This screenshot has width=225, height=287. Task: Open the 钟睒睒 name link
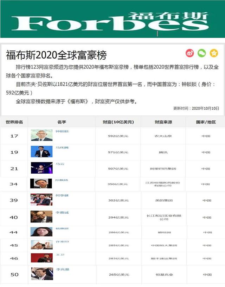[62, 131]
